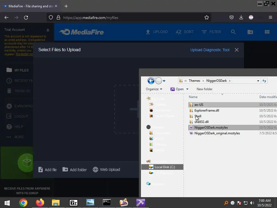277x208 pixels.
Task: Launch Chrome from the taskbar
Action: 23,203
